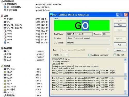Click the voltage section warning-triangle icon
This screenshot has height=97, width=129.
pyautogui.click(x=2, y=66)
